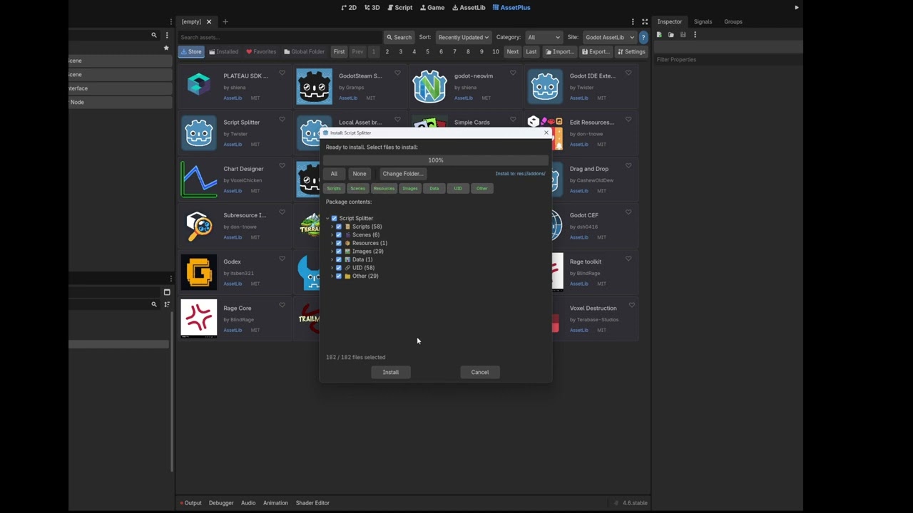Open the Rage Core asset thumbnail

point(199,318)
